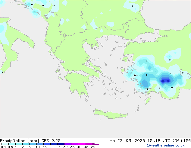
Task: Select the 1–2 mm legend color box
Action: pos(19,144)
